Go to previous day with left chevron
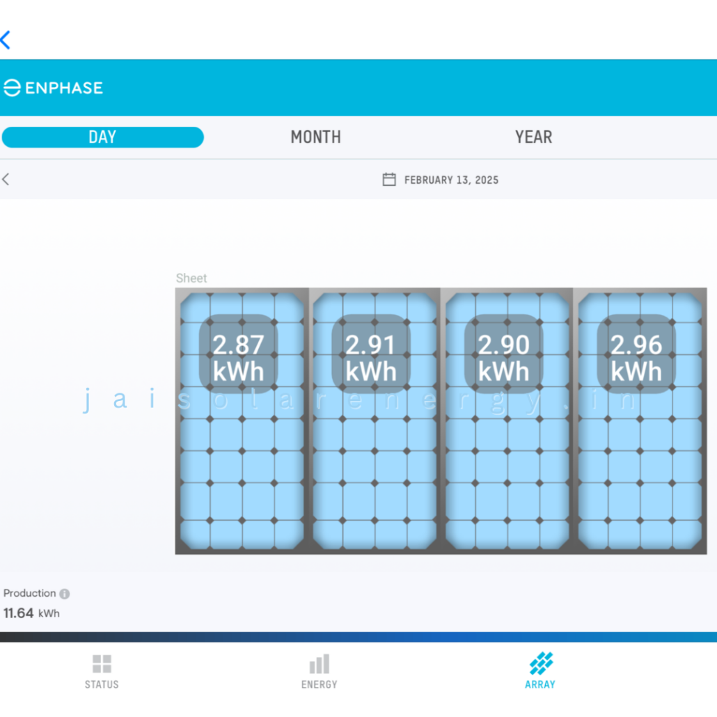The width and height of the screenshot is (717, 717). (6, 180)
